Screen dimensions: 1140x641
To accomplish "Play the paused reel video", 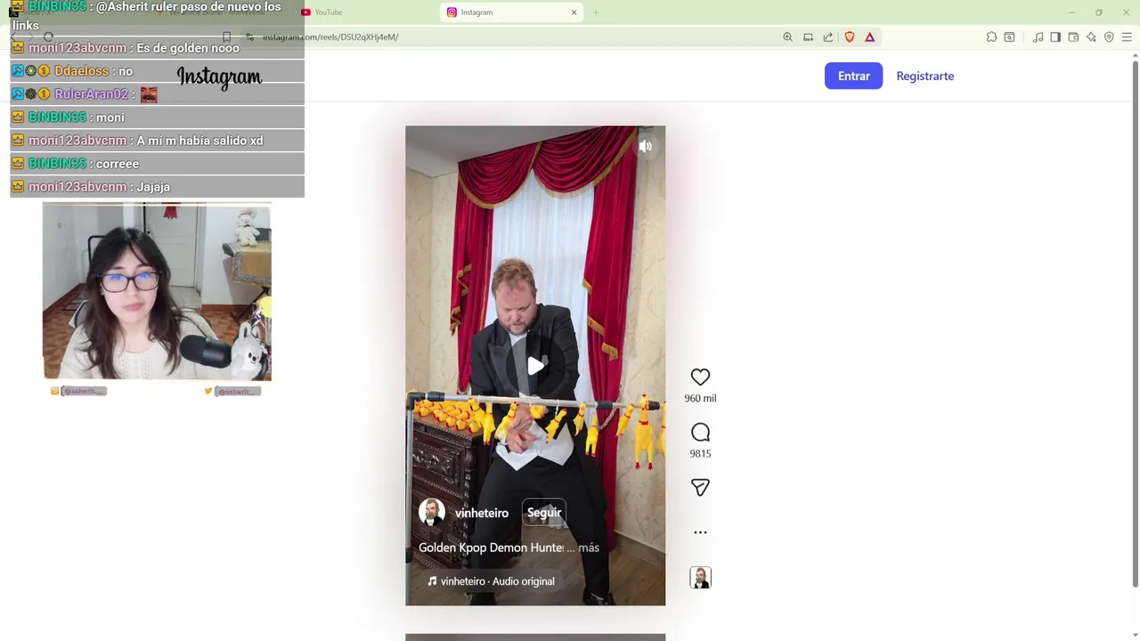I will click(x=535, y=366).
